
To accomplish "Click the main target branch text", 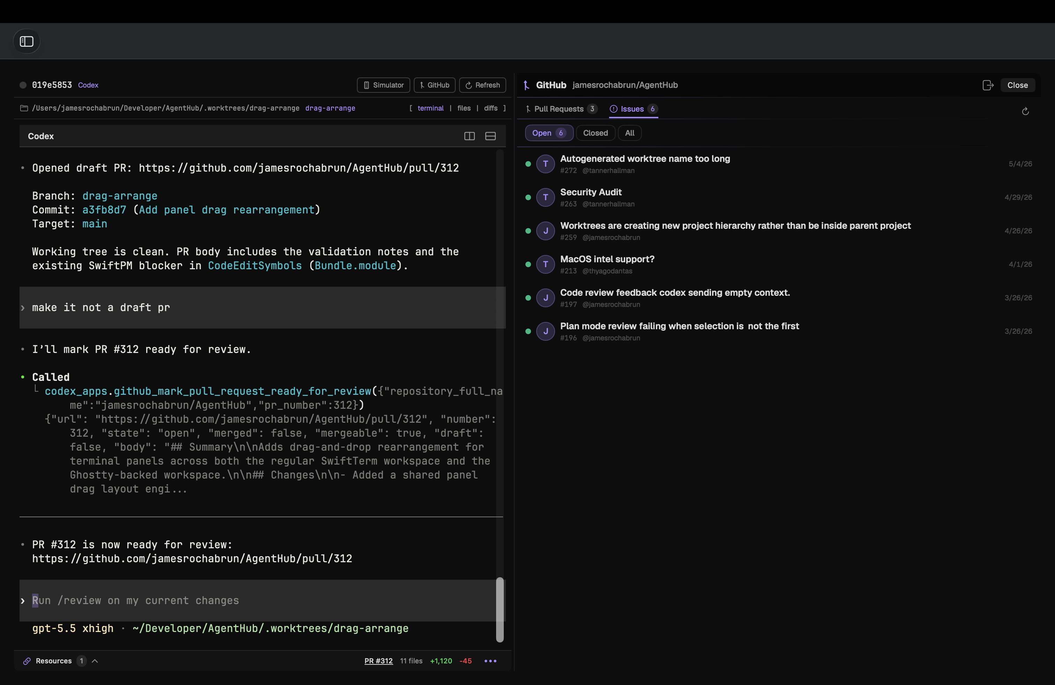I will 95,224.
